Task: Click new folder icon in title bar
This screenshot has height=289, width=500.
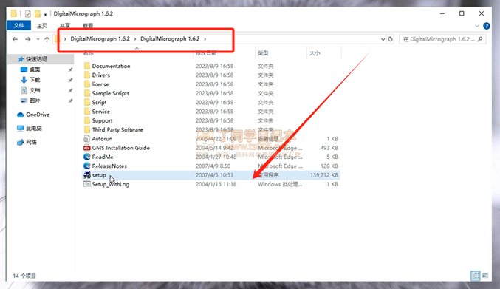Action: click(38, 14)
